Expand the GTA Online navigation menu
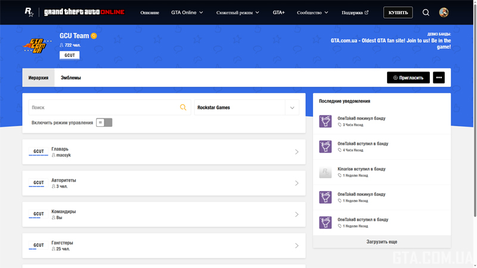 (187, 13)
